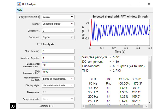Click the plot title 'Selected signal with FFT window'
The width and height of the screenshot is (158, 112).
click(120, 17)
